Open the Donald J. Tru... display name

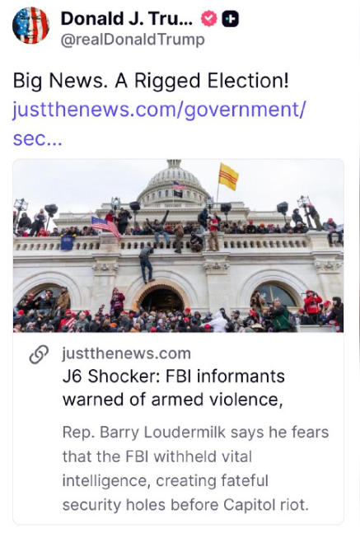[127, 19]
